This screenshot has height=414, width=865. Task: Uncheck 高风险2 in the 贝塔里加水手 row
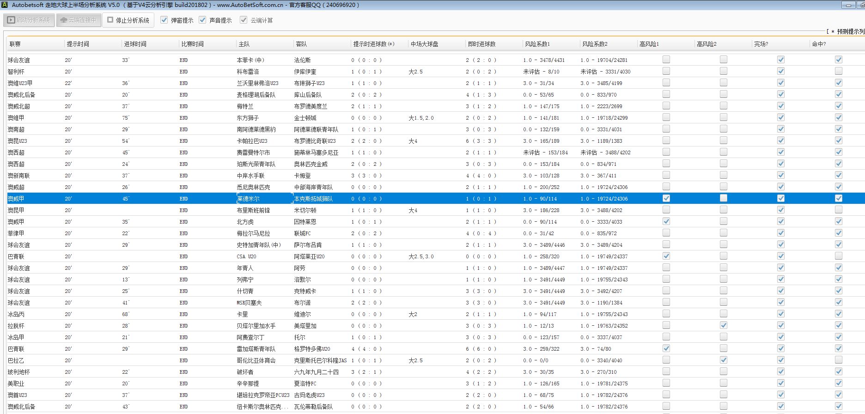pos(723,325)
